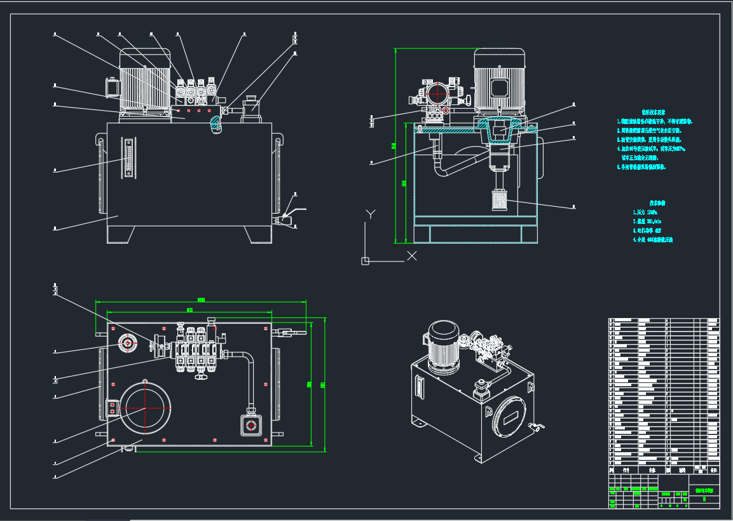Pick the filler breather cap in the plan view
Image resolution: width=733 pixels, height=521 pixels.
coord(127,344)
